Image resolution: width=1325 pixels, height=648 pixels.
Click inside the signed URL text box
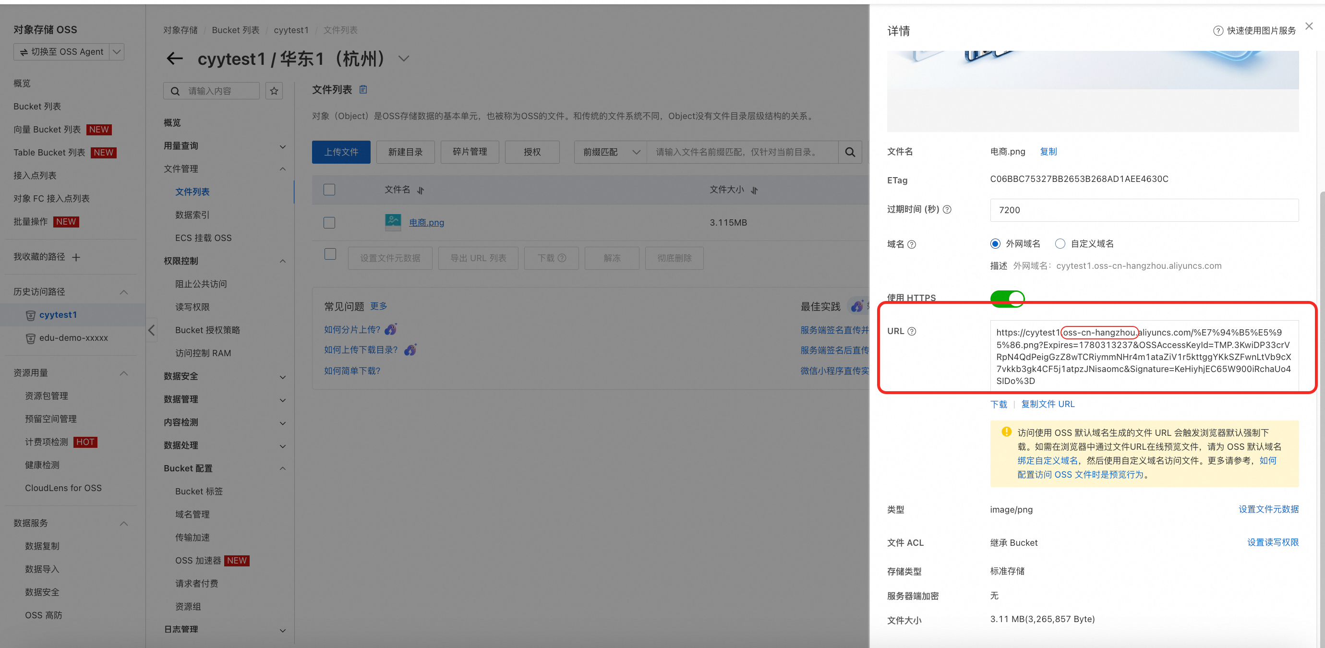point(1144,356)
